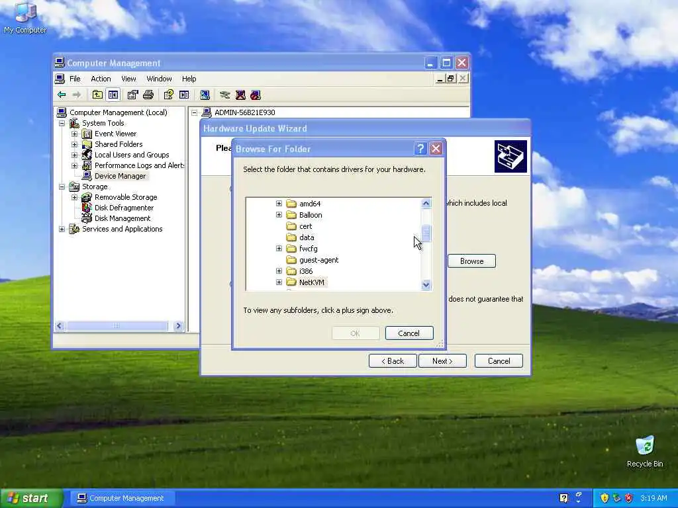Select Local Users and Groups node
The height and width of the screenshot is (508, 678).
pyautogui.click(x=132, y=155)
